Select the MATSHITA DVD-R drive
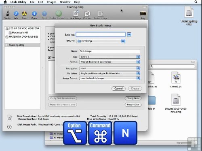 pyautogui.click(x=21, y=37)
